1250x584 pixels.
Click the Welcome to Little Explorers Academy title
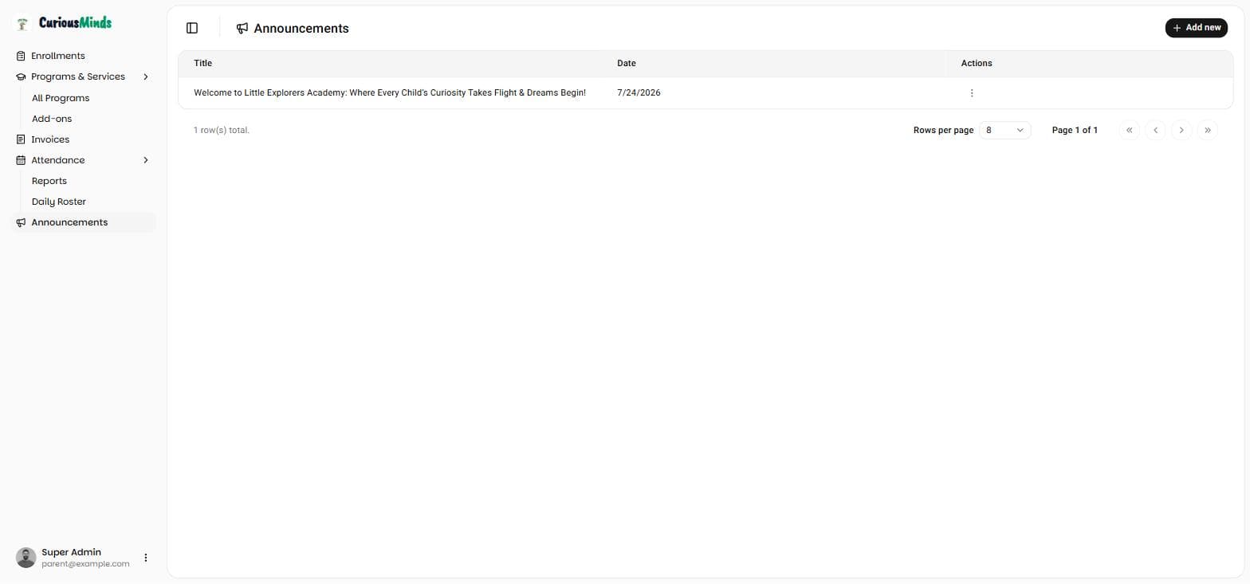tap(390, 93)
